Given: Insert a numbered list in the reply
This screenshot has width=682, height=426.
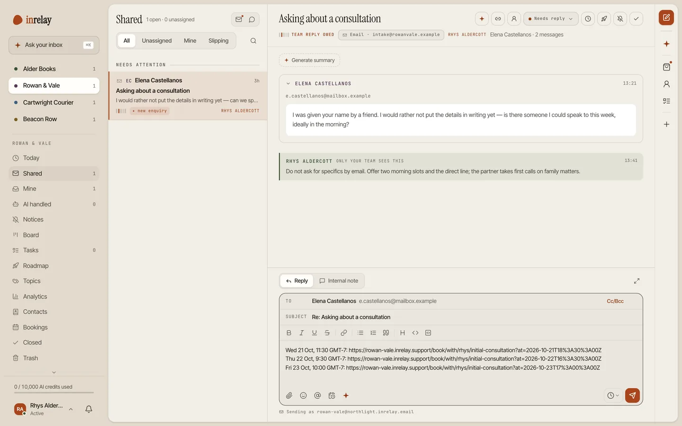Looking at the screenshot, I should click(373, 333).
